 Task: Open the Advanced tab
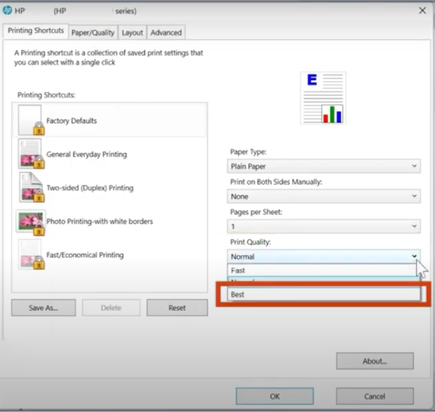pyautogui.click(x=166, y=32)
